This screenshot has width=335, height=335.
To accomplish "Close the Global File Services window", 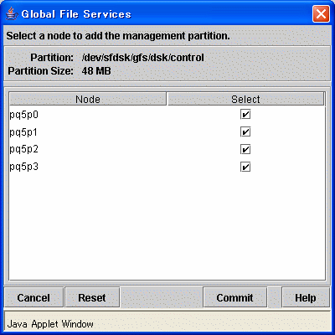I will (x=321, y=13).
